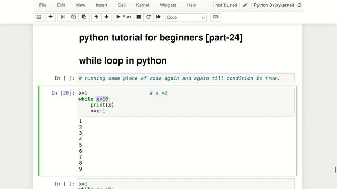The image size is (337, 189).
Task: Move selected cell up arrow
Action: [x=96, y=17]
